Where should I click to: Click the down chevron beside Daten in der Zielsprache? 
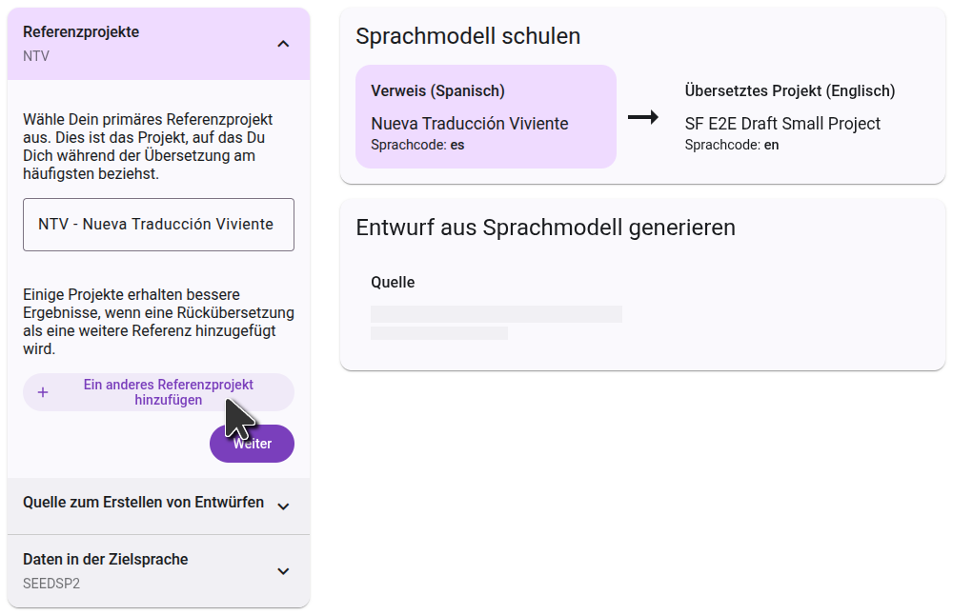click(283, 571)
